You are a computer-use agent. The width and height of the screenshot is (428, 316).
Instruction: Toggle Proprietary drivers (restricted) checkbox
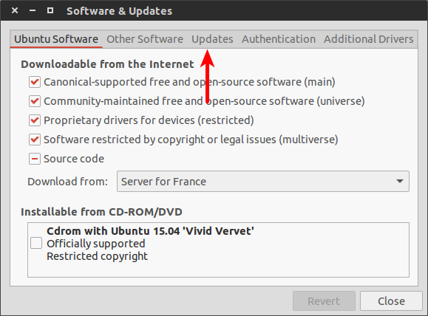(35, 120)
